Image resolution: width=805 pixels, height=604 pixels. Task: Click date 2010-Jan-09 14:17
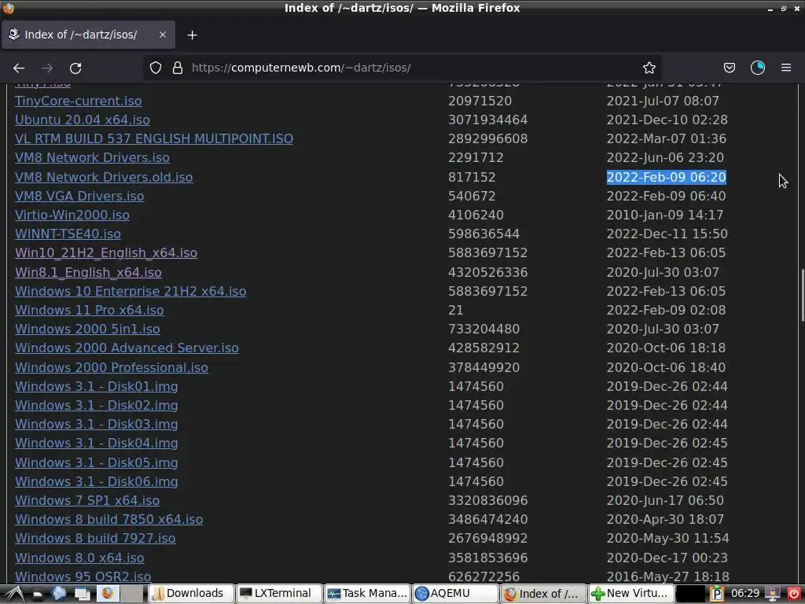665,215
